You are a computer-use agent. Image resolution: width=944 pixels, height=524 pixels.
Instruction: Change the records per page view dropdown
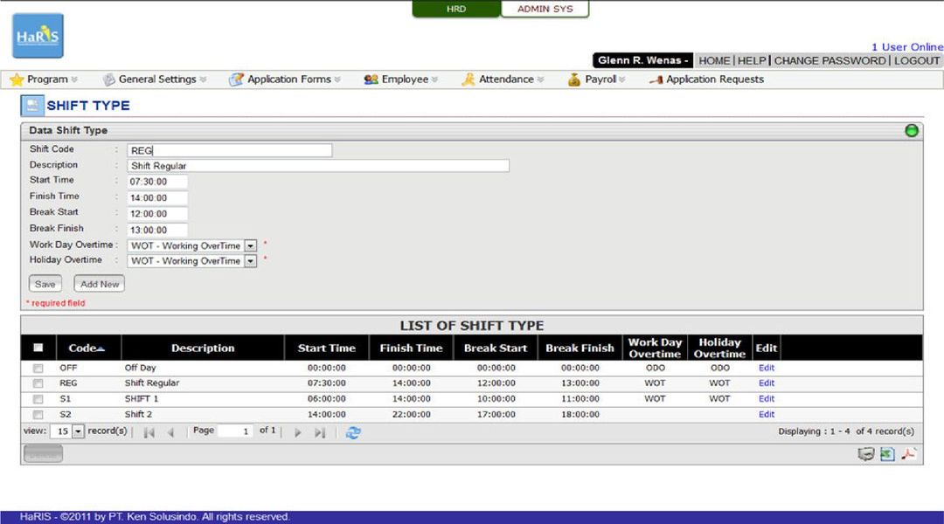click(x=78, y=432)
